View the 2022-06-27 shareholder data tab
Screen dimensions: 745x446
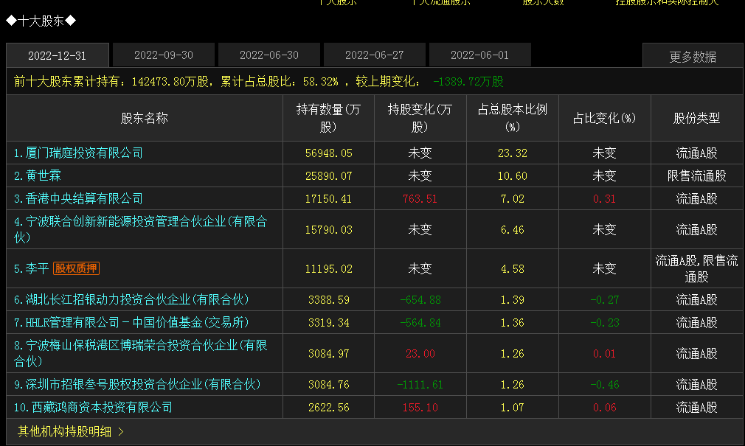click(x=375, y=55)
